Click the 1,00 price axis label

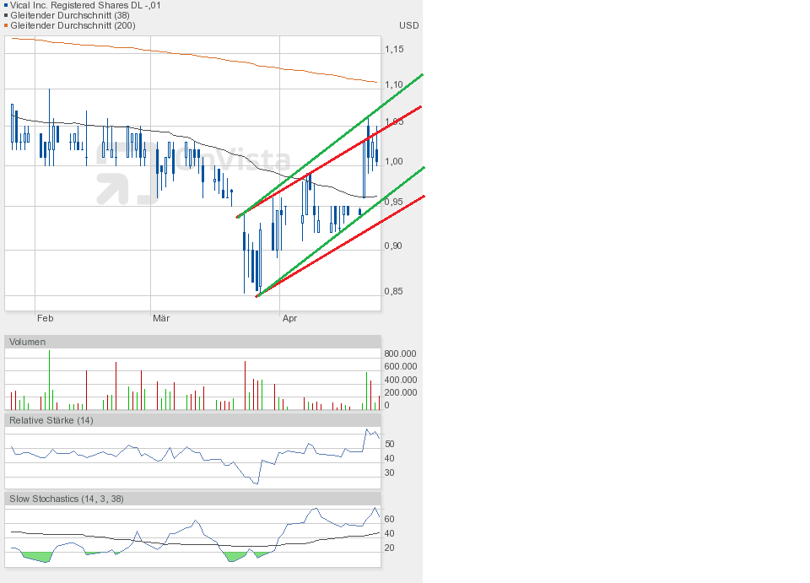pyautogui.click(x=394, y=161)
